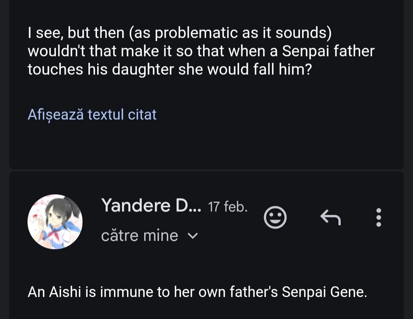Image resolution: width=413 pixels, height=319 pixels.
Task: Reply to Yandere D's email
Action: coord(330,217)
